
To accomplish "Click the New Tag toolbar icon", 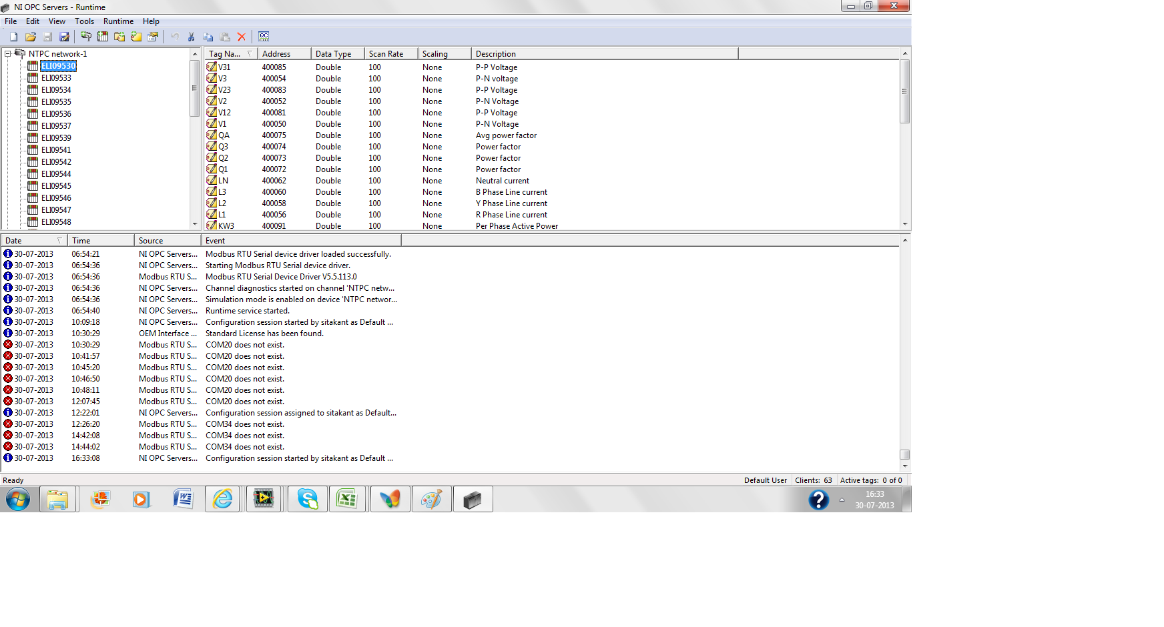I will tap(136, 37).
